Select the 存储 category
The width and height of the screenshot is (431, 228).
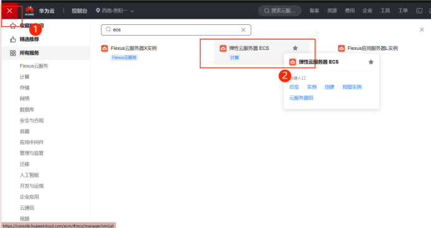click(24, 88)
